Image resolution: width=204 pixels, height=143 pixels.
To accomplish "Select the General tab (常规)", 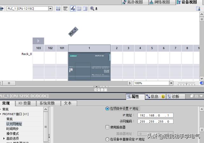I will 6,103.
